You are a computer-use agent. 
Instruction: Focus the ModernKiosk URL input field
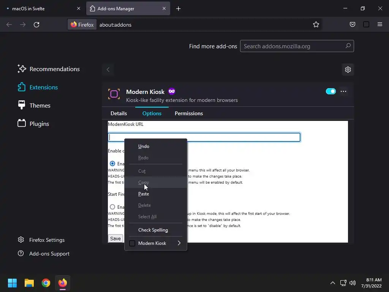(x=204, y=137)
